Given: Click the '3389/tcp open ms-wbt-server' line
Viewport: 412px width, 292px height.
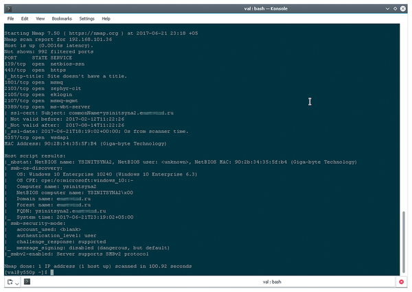Looking at the screenshot, I should coord(47,107).
